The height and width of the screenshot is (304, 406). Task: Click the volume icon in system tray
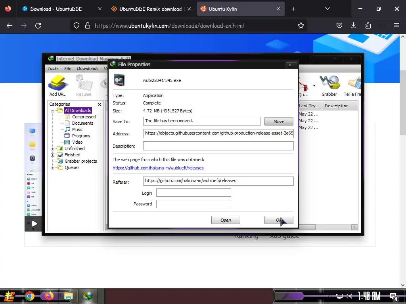coord(349,296)
